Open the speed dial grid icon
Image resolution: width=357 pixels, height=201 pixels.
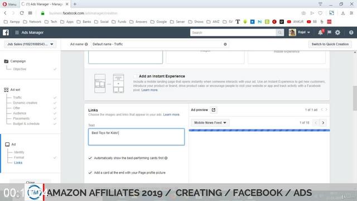[30, 13]
